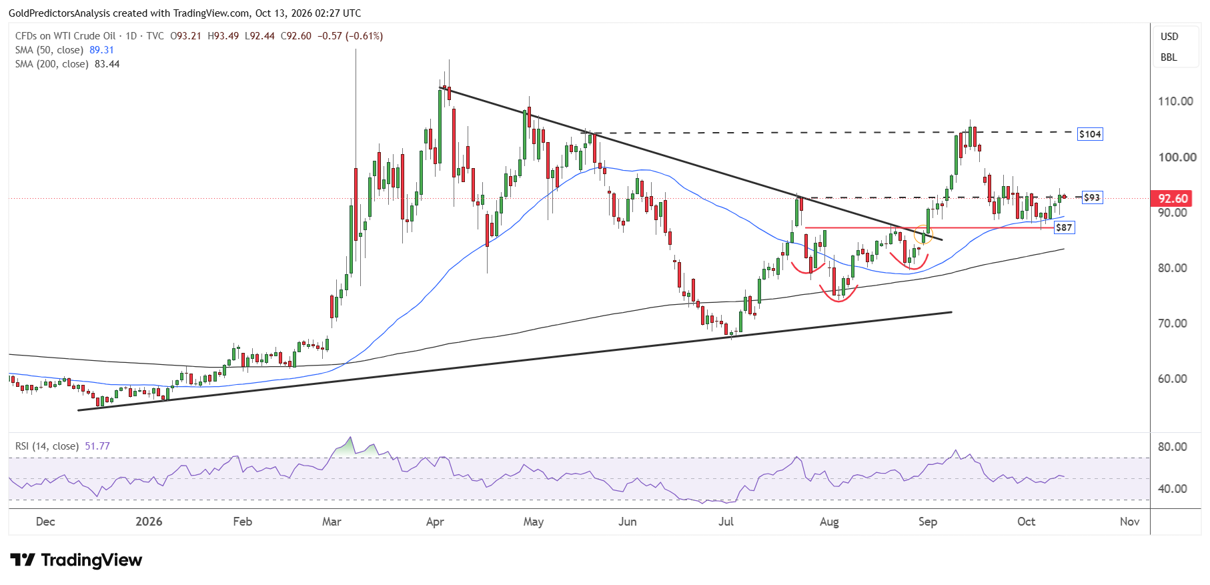Click 110.00 on the price axis
Screen dimensions: 1210x585
click(1175, 101)
